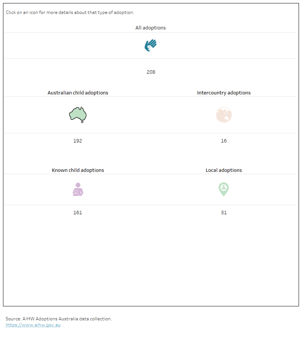Click the Intercountry adoptions label
The image size is (302, 340).
pyautogui.click(x=224, y=93)
